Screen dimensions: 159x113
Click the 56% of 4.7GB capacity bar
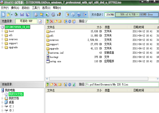point(137,15)
